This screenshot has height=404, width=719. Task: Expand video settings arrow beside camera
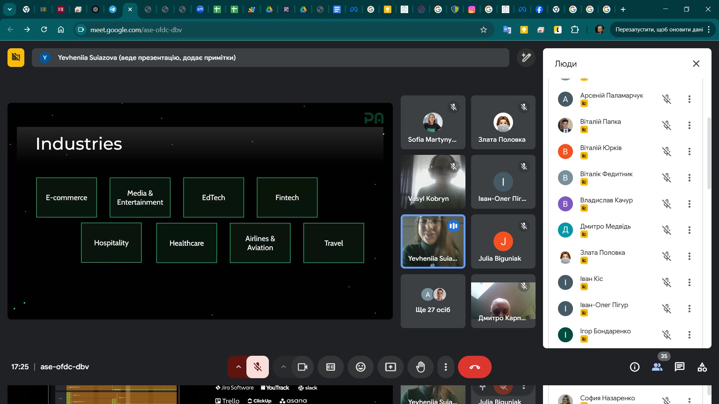pyautogui.click(x=283, y=367)
